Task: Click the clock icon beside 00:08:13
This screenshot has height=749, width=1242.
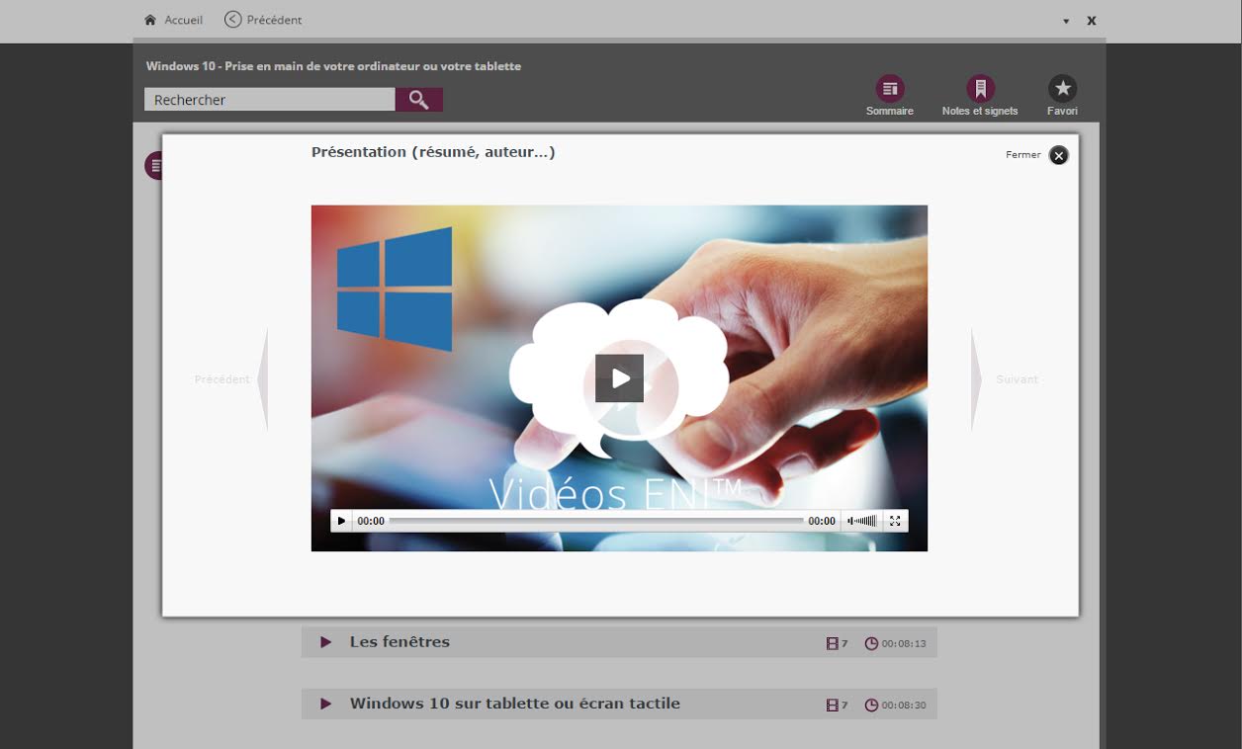Action: pos(871,644)
